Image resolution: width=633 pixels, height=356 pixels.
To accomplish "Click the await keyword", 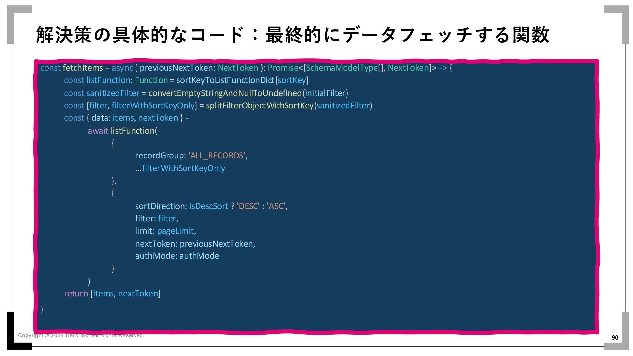I will [98, 131].
